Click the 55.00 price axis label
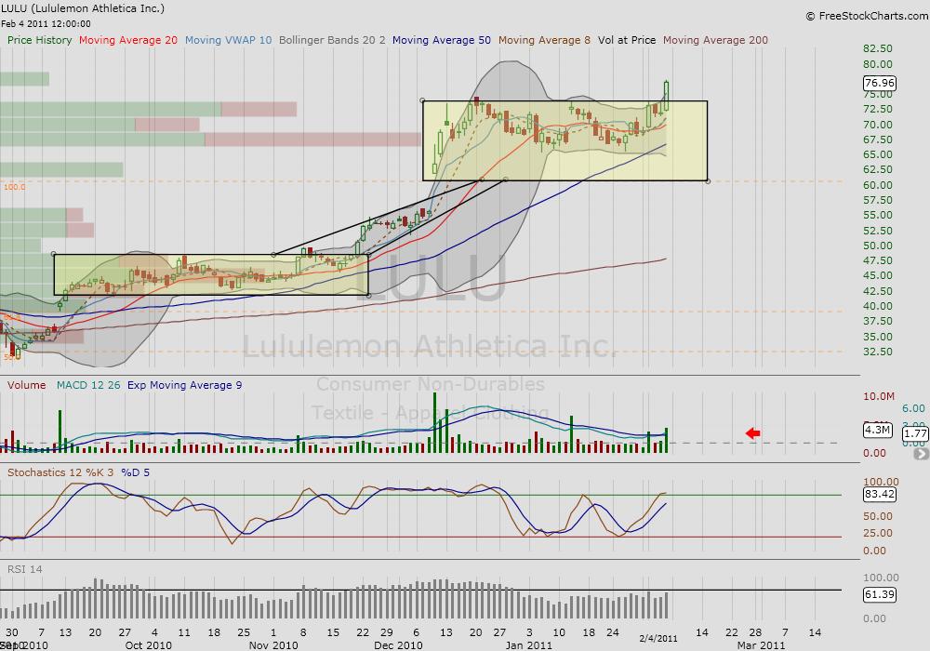Screen dimensions: 930x651 (x=878, y=215)
